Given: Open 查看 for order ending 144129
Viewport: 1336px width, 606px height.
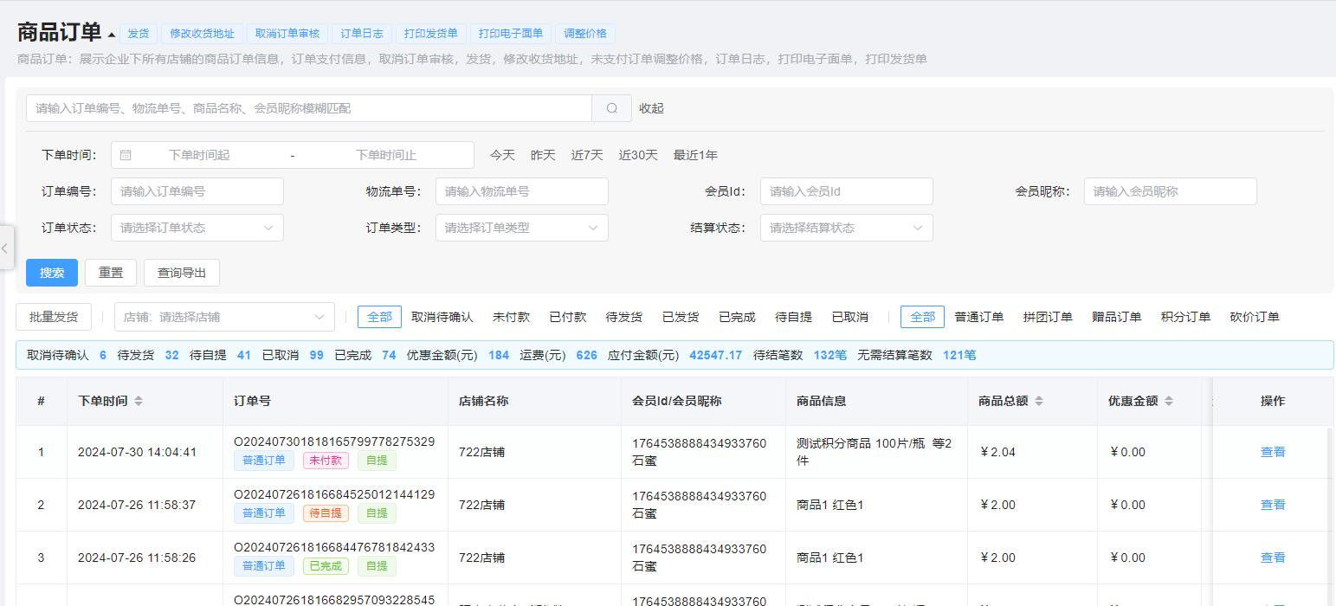Looking at the screenshot, I should [x=1273, y=505].
